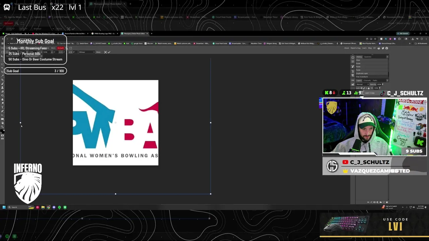Click the Windows taskbar Search box
429x241 pixels.
point(21,207)
